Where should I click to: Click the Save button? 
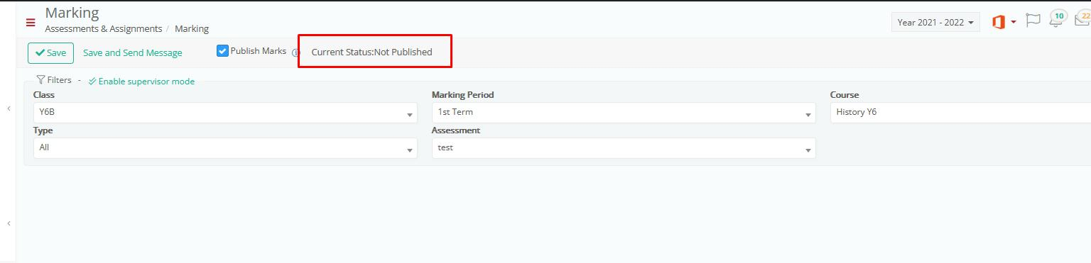point(50,52)
